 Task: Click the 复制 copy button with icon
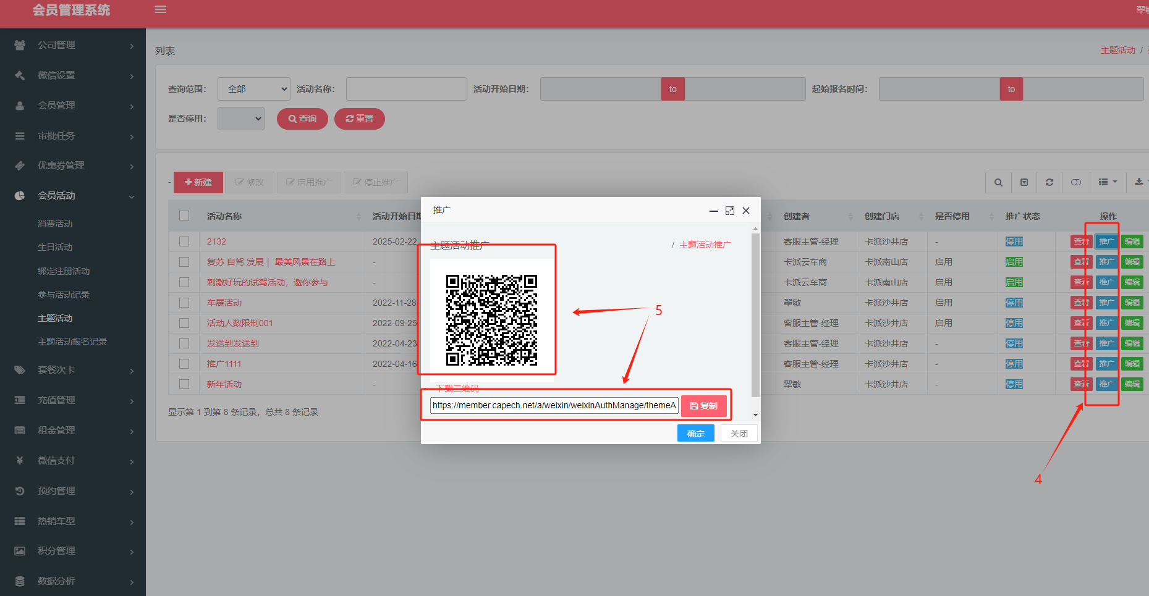point(704,406)
